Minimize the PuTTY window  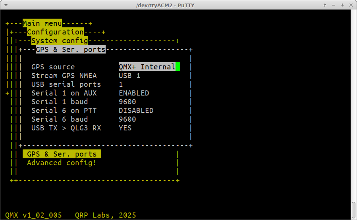(334, 5)
